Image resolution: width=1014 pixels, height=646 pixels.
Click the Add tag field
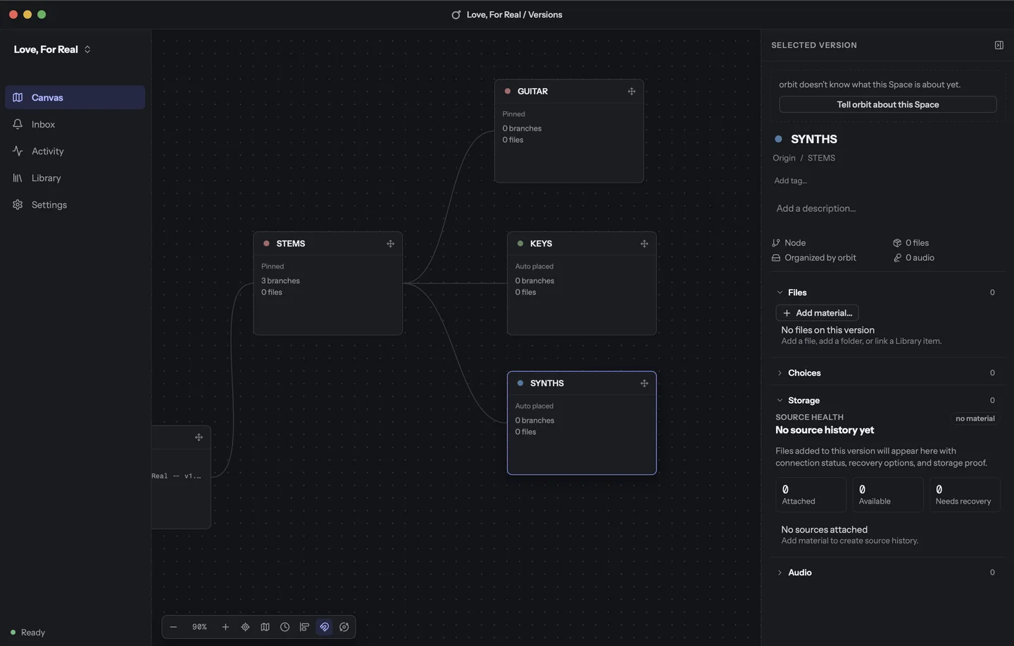[790, 180]
